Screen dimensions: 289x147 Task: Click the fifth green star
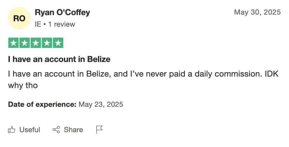point(58,43)
